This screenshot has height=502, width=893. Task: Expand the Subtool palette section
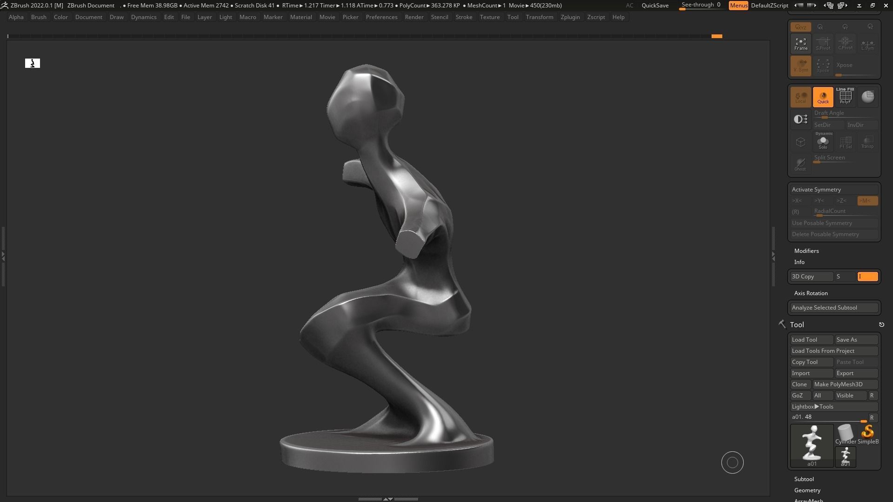click(x=804, y=479)
